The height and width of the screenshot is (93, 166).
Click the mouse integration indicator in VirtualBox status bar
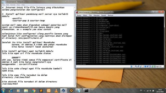click(x=152, y=66)
